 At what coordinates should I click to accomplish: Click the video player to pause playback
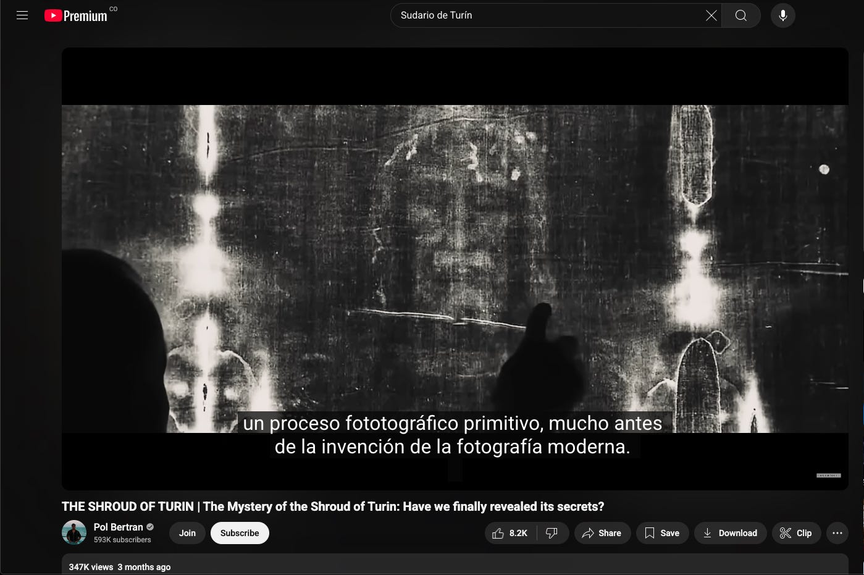coord(455,269)
